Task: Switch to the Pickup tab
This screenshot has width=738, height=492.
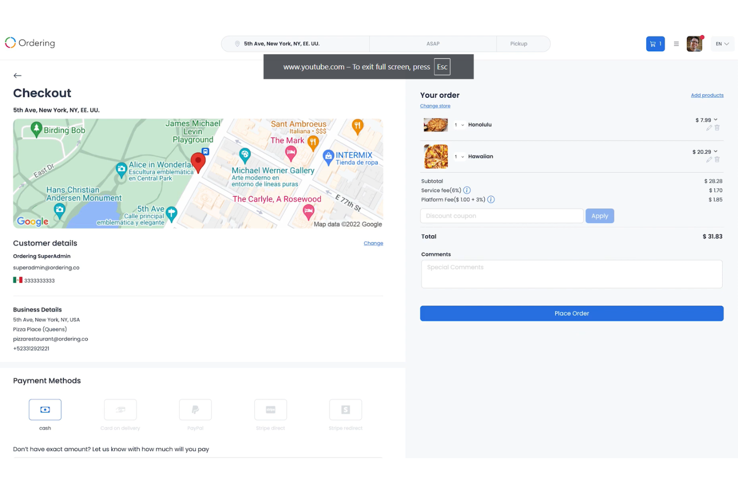Action: pyautogui.click(x=519, y=44)
